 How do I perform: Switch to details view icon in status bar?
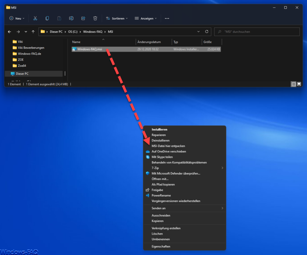[294, 84]
